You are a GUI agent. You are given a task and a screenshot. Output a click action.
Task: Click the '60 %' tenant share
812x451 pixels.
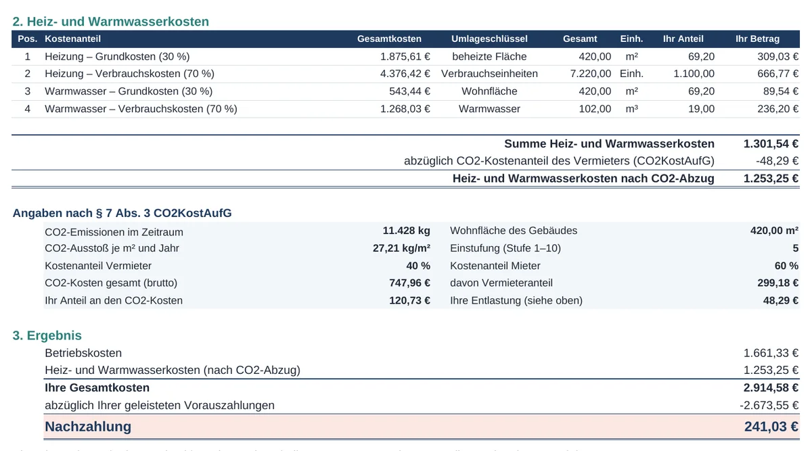pyautogui.click(x=786, y=266)
